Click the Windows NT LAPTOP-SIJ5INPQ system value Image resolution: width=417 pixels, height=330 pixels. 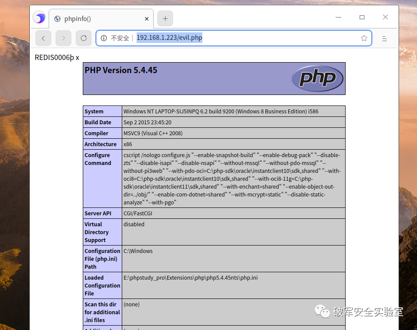(x=221, y=111)
